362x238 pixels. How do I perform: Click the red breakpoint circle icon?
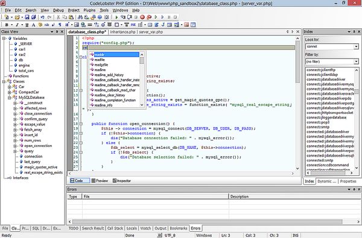coord(142,17)
